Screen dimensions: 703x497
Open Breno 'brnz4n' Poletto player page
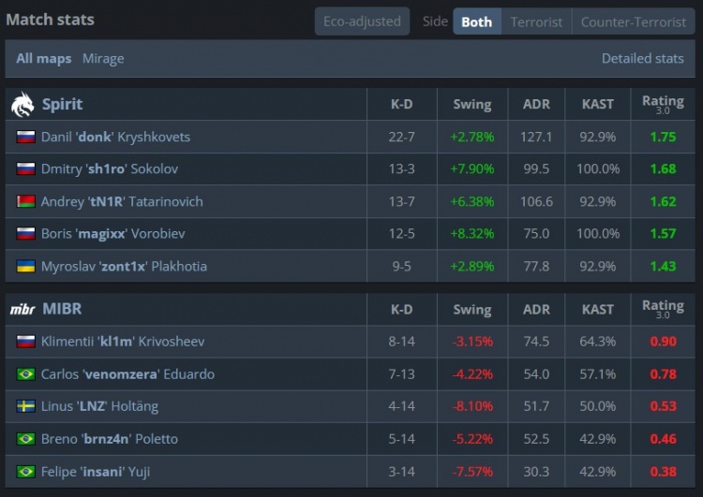(110, 439)
